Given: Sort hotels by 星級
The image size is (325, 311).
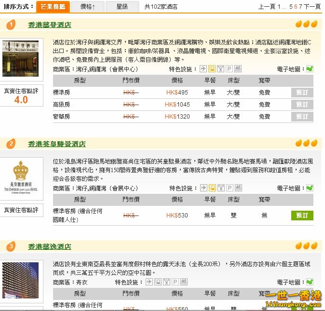Looking at the screenshot, I should 122,7.
